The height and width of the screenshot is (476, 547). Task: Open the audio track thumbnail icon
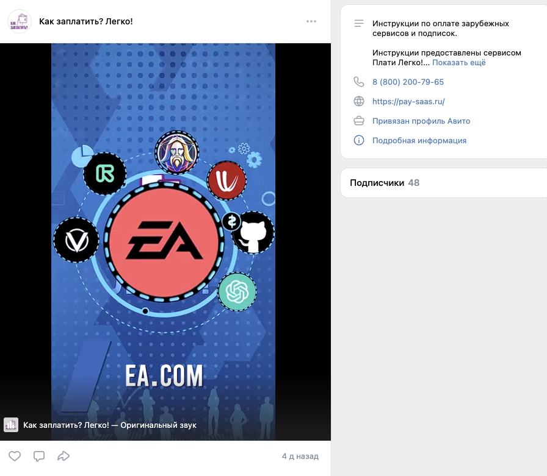tap(11, 425)
